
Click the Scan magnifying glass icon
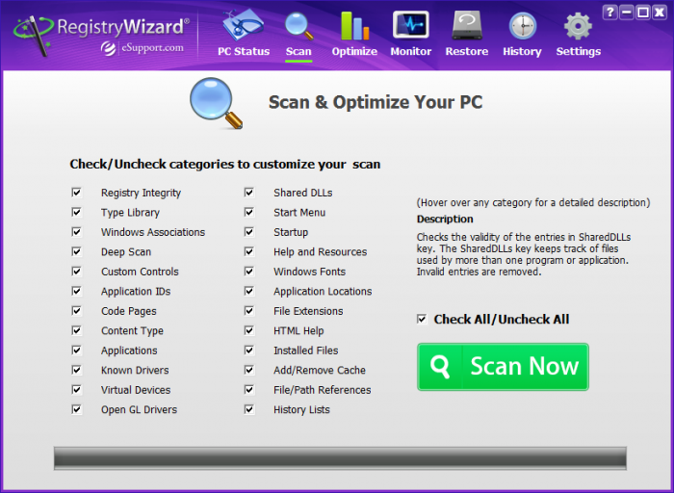(298, 26)
